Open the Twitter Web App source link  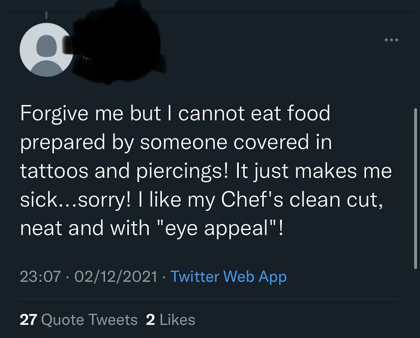point(229,276)
